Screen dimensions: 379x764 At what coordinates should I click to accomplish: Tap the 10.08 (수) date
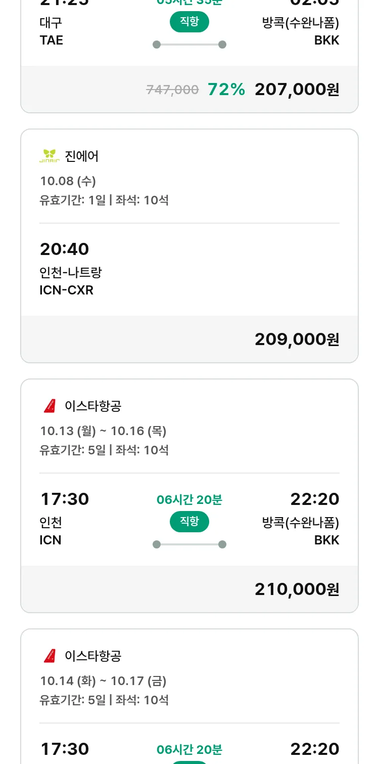[x=68, y=181]
